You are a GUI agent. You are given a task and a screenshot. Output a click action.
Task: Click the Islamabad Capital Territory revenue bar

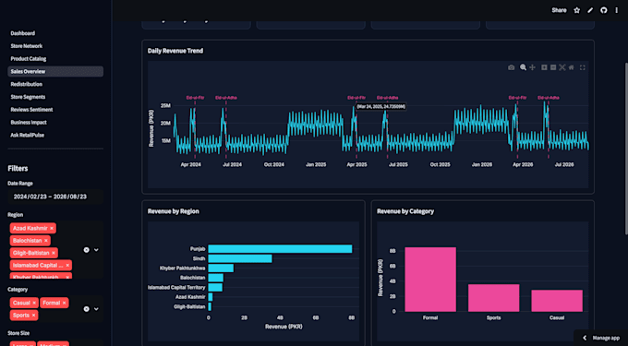(215, 287)
